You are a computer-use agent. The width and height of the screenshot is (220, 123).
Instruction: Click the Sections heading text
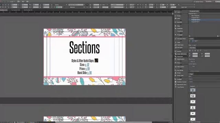click(x=85, y=47)
